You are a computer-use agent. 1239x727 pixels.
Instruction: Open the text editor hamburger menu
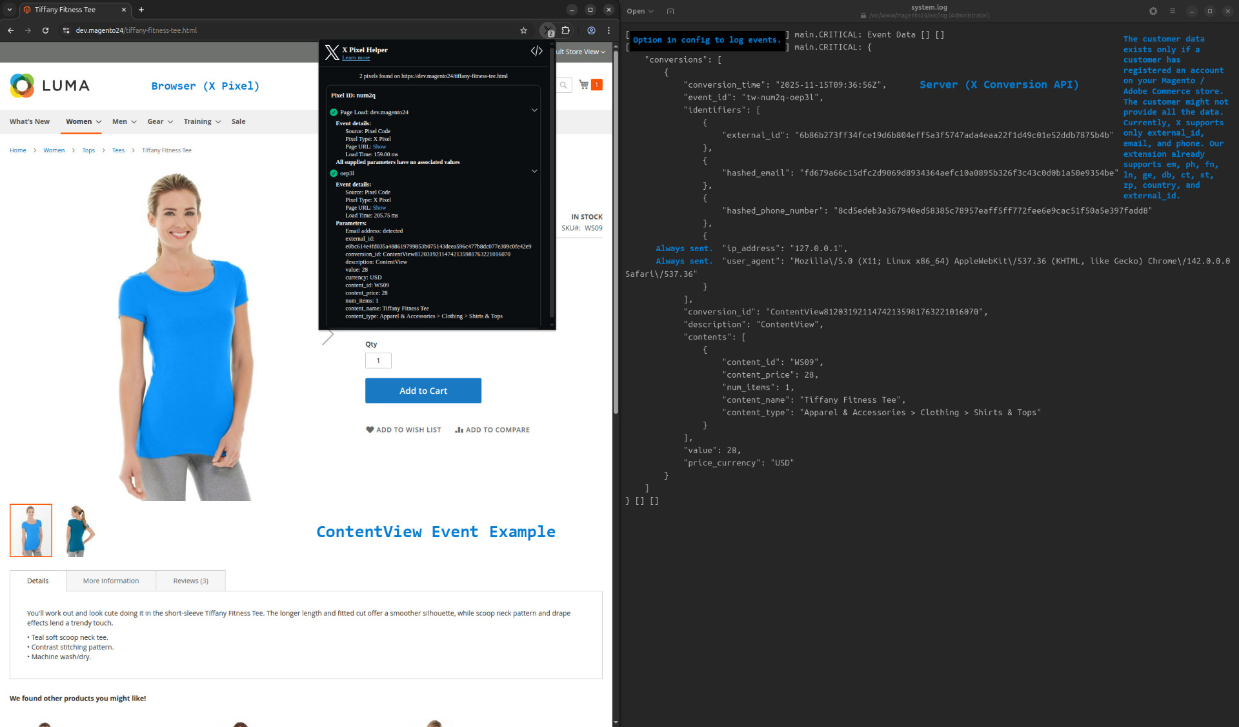1173,11
